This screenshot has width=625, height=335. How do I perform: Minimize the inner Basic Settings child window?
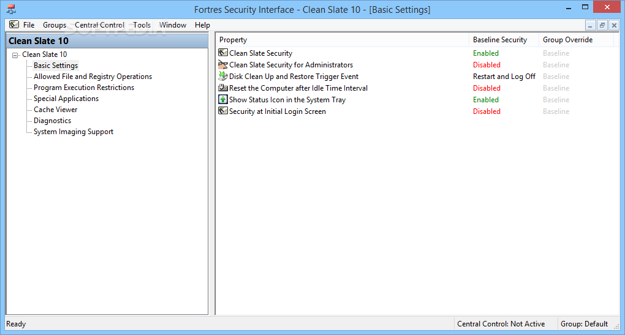coord(590,26)
